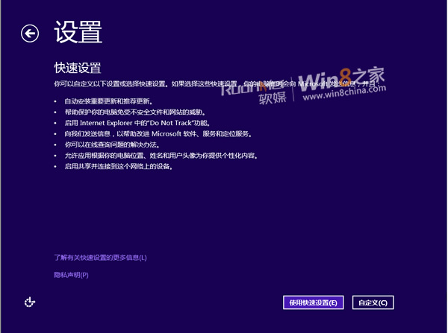Select the 自动安装重要更新和推荐更新 line
The width and height of the screenshot is (448, 333).
108,101
